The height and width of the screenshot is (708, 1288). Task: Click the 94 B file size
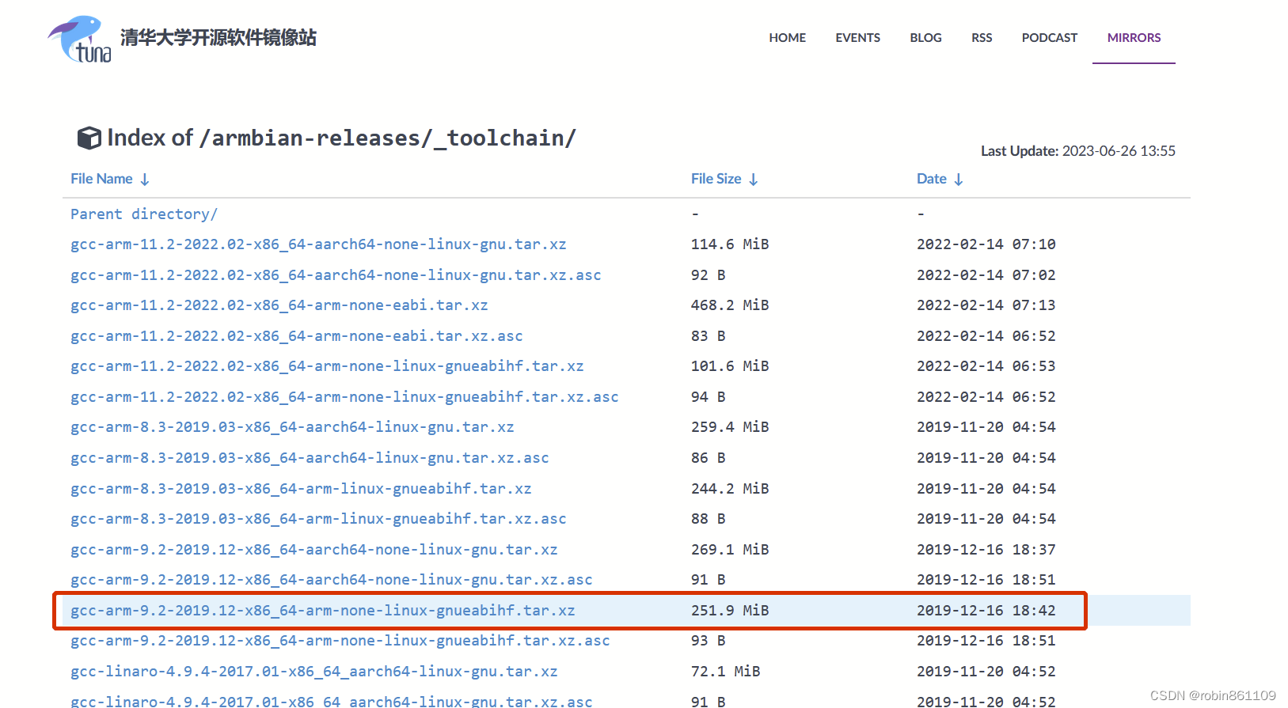point(709,397)
